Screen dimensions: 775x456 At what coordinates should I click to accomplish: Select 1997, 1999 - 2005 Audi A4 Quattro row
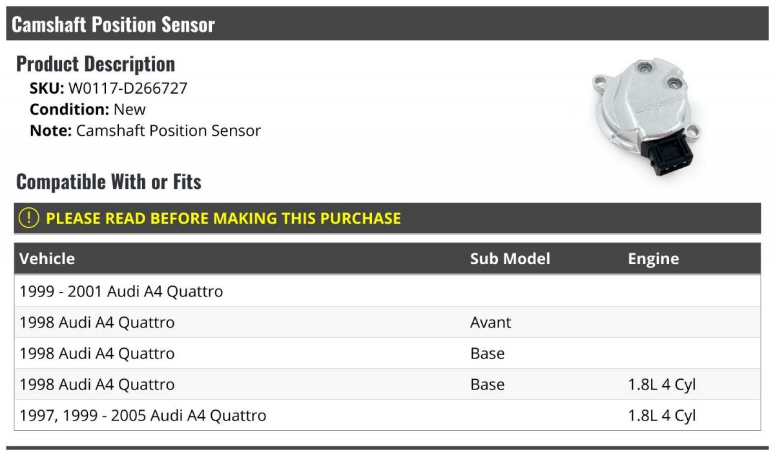pyautogui.click(x=387, y=415)
